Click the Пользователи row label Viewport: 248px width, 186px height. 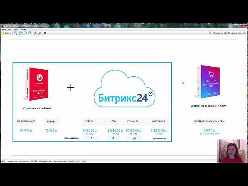pyautogui.click(x=72, y=138)
